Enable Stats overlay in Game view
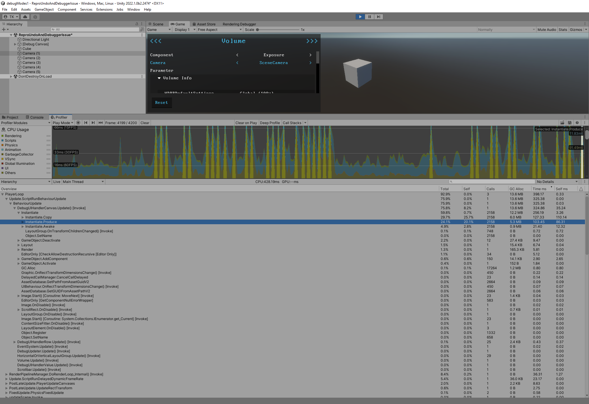Screen dimensions: 589x404 point(562,29)
